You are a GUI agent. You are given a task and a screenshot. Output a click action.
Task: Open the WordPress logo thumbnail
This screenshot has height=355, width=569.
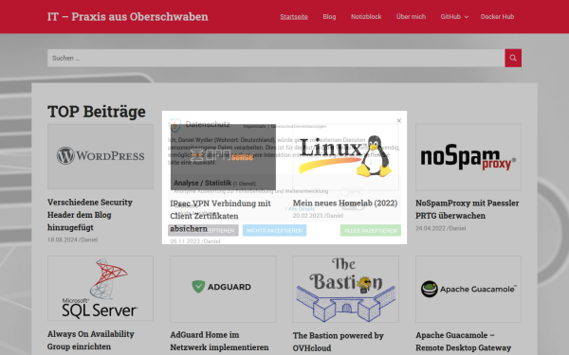pos(101,156)
